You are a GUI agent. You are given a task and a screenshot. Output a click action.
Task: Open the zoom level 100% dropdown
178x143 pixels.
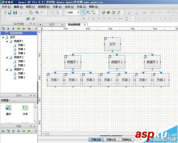tap(78, 12)
